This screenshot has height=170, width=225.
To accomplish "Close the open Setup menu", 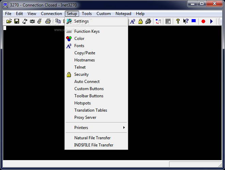I will (72, 14).
